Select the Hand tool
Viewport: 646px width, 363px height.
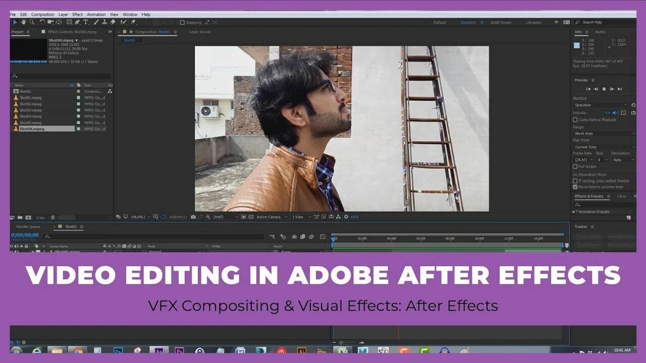[23, 22]
